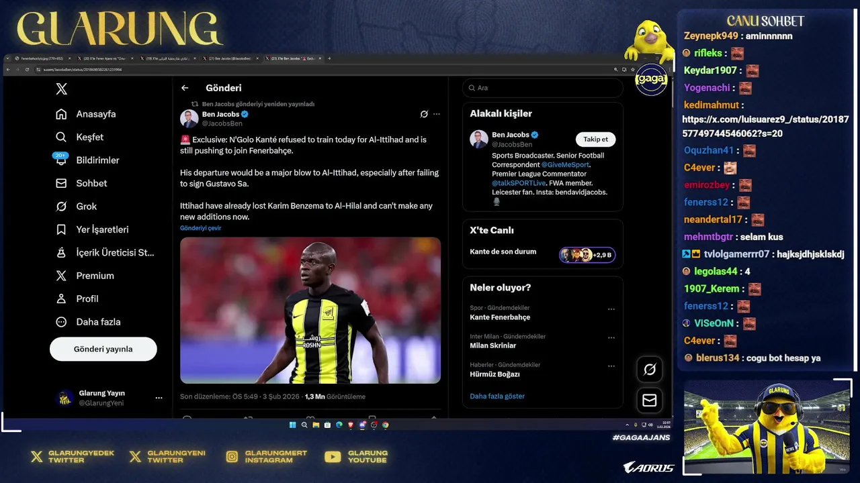Click Daha fazla göster link

click(497, 396)
